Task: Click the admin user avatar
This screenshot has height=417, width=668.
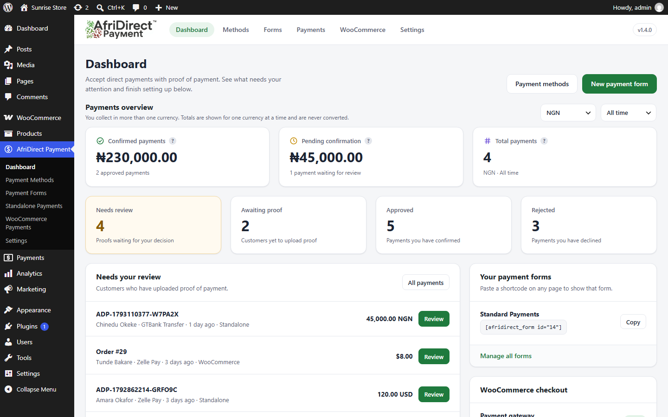Action: coord(659,7)
